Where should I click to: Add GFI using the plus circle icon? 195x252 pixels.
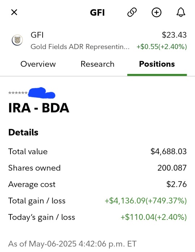(156, 12)
